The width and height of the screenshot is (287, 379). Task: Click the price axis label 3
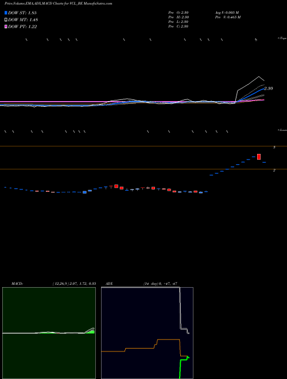pos(274,147)
